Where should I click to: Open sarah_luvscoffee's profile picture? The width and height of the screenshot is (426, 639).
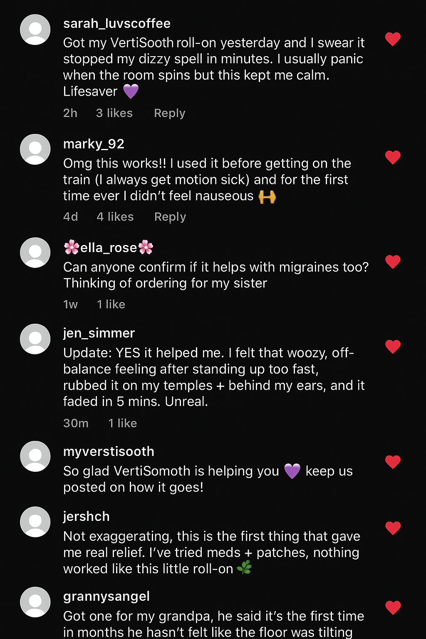(x=35, y=30)
